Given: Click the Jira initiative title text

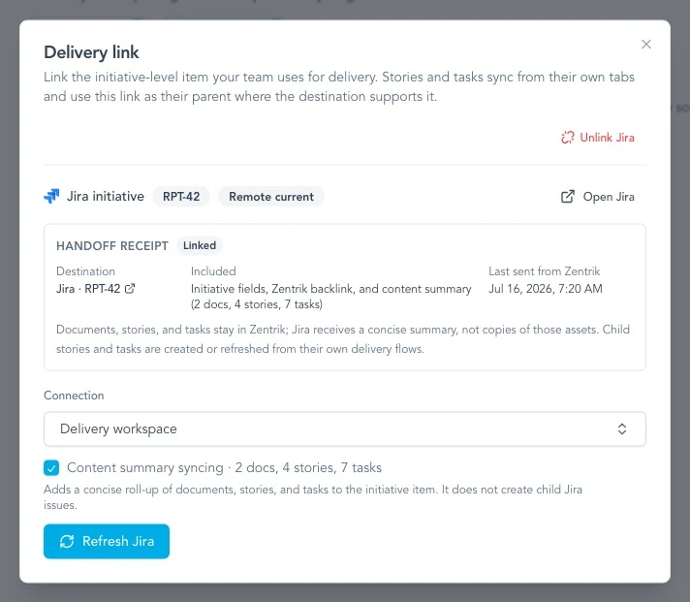Looking at the screenshot, I should pos(106,196).
